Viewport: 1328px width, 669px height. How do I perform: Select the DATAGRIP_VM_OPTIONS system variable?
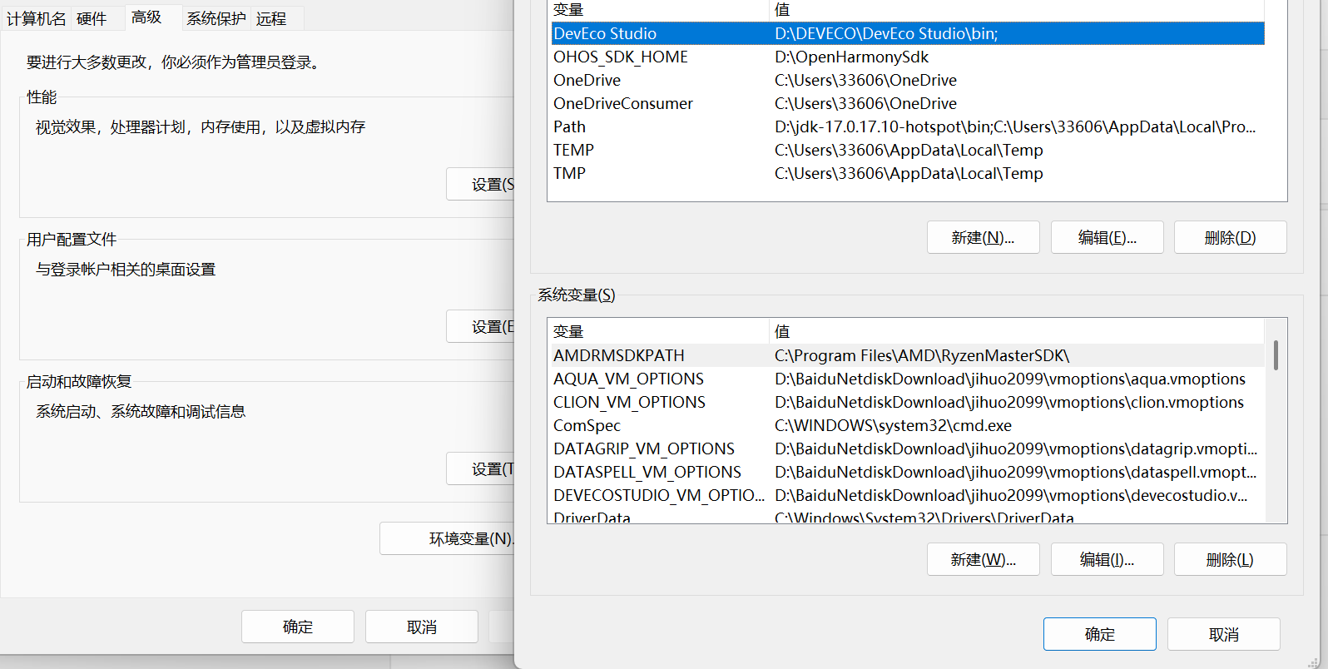908,448
